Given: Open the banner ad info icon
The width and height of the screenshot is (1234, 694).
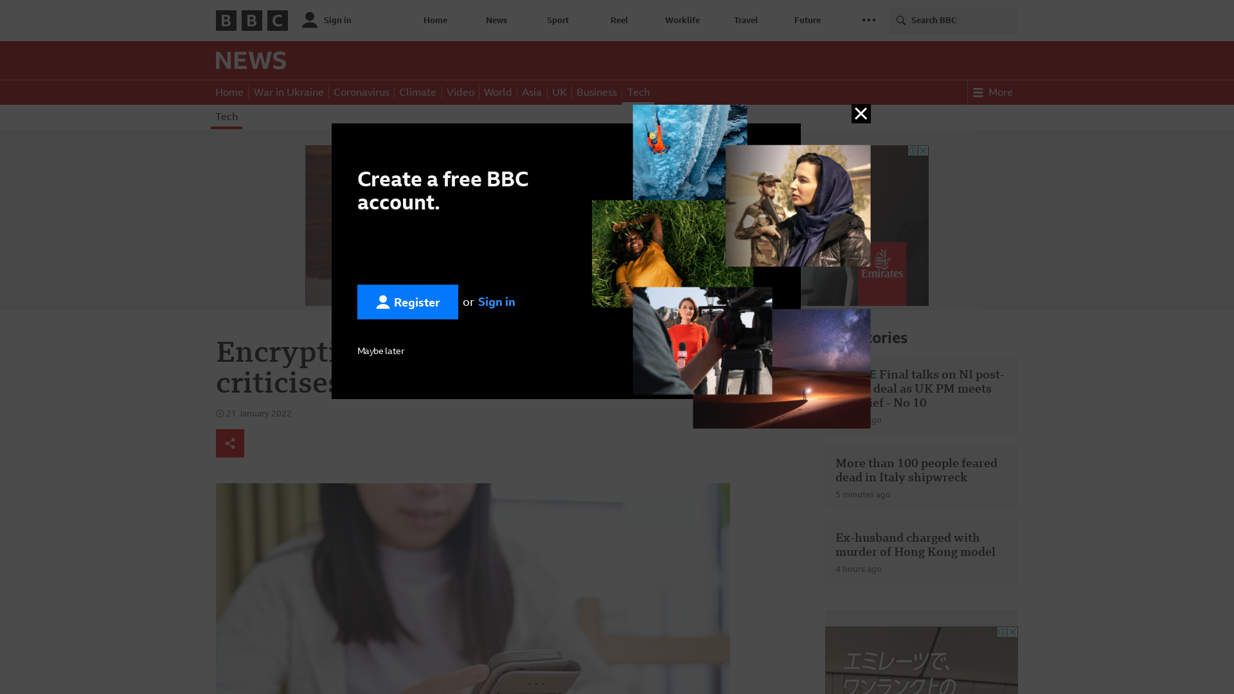Looking at the screenshot, I should click(x=913, y=150).
